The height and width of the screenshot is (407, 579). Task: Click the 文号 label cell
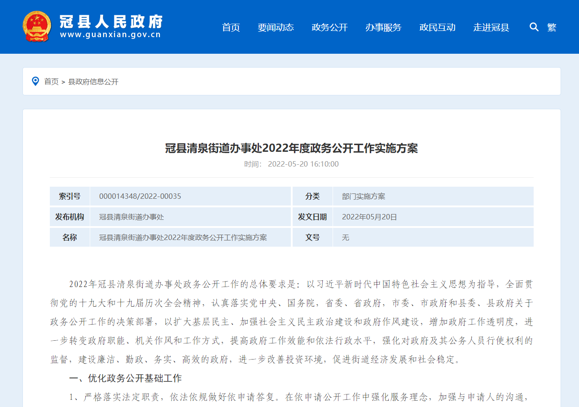pyautogui.click(x=312, y=237)
